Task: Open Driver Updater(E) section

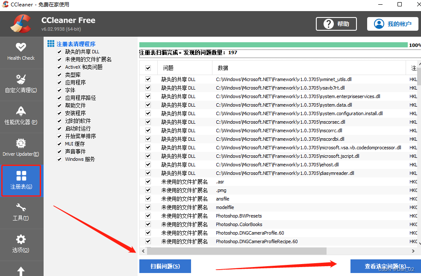Action: 21,148
